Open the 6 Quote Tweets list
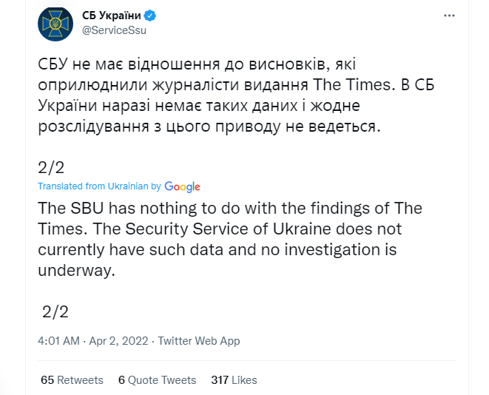The image size is (489, 395). [157, 379]
